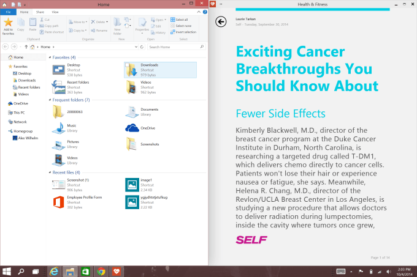
Task: Go back using the article's back arrow
Action: point(221,22)
